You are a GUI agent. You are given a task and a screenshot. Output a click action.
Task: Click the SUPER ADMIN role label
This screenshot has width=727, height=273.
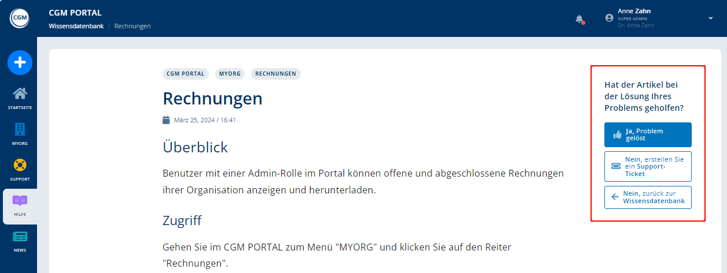[633, 18]
